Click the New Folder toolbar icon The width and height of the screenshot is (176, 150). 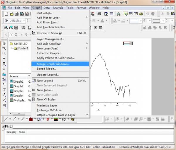pyautogui.click(x=11, y=14)
